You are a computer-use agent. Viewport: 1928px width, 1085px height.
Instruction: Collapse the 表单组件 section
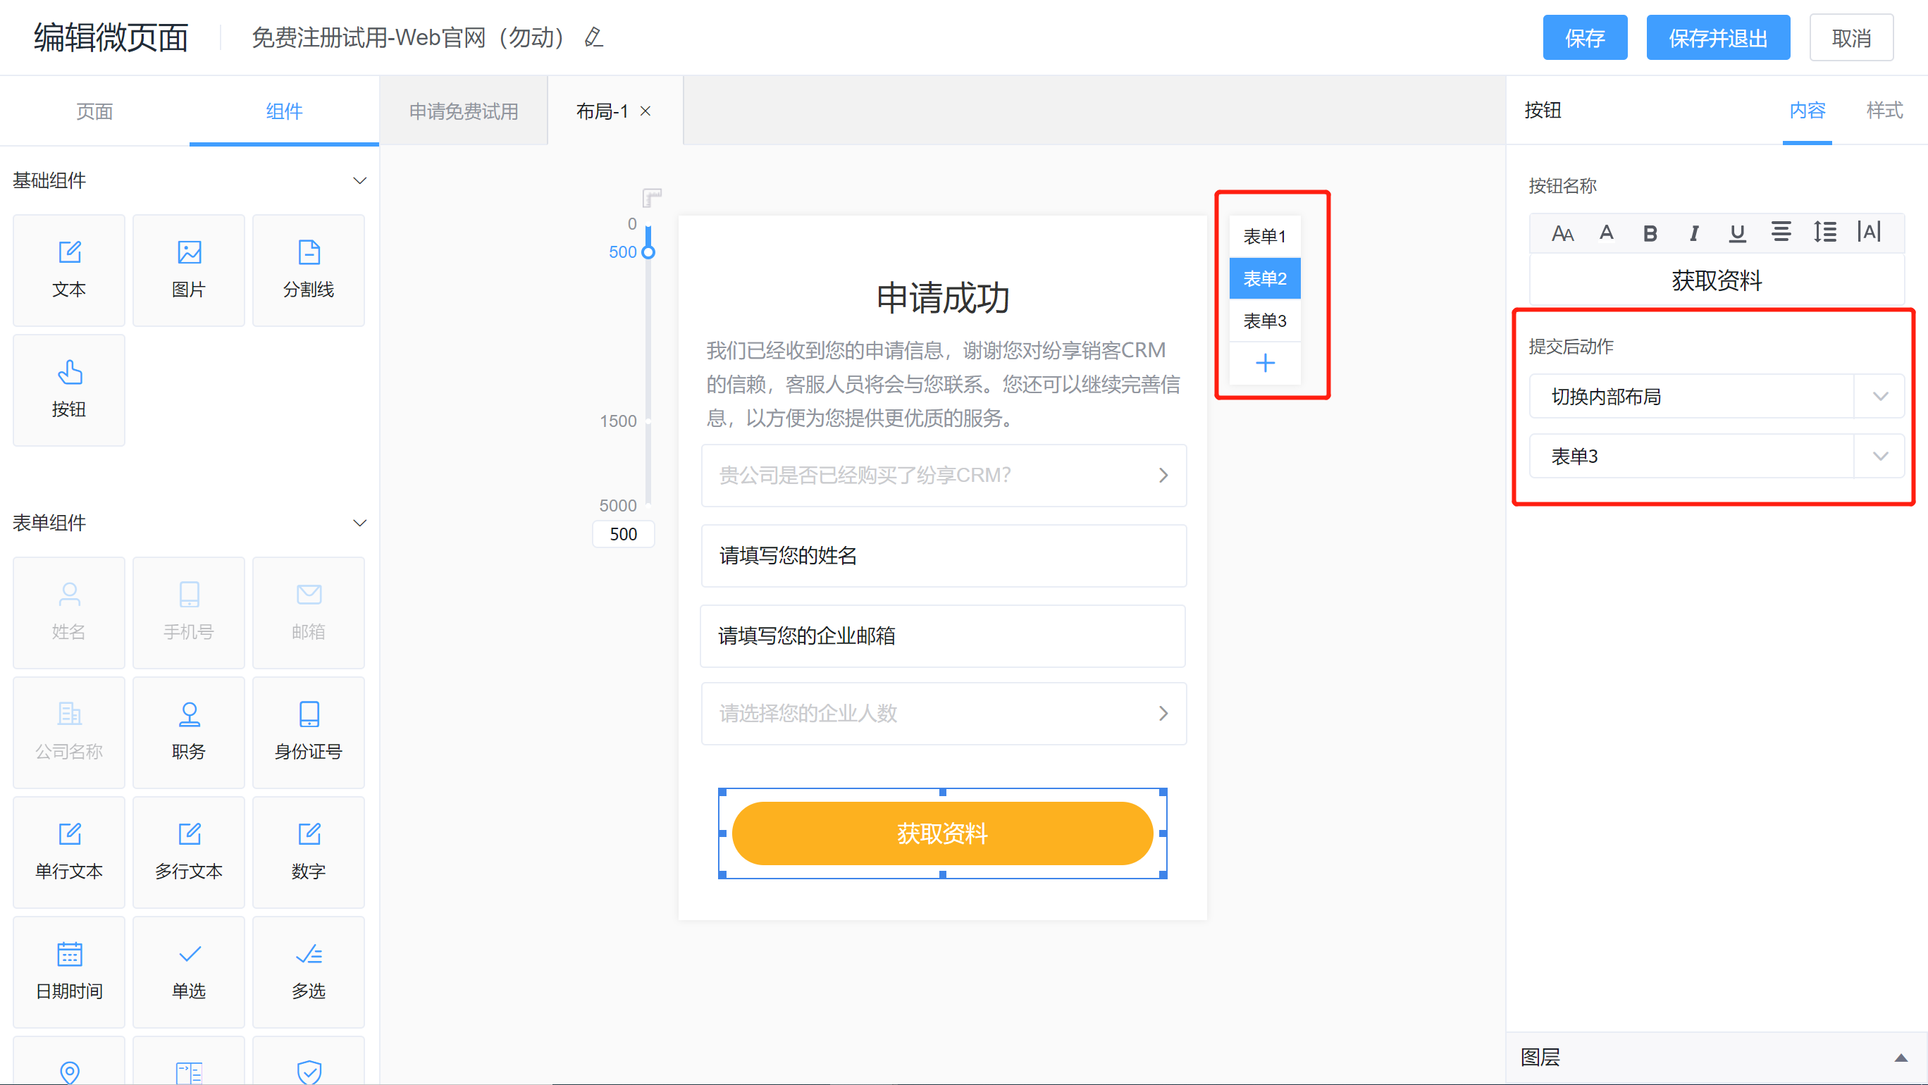pyautogui.click(x=359, y=522)
